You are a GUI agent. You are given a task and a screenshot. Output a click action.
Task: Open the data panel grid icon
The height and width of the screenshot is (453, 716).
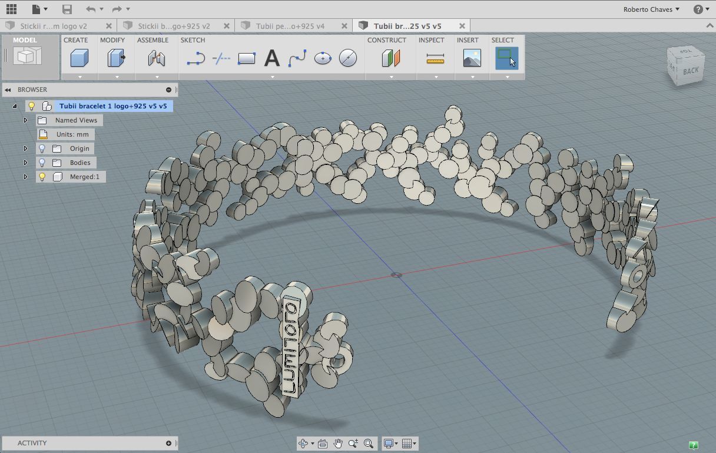11,9
